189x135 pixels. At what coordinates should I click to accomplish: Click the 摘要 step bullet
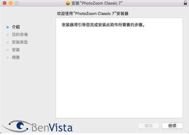pos(8,58)
